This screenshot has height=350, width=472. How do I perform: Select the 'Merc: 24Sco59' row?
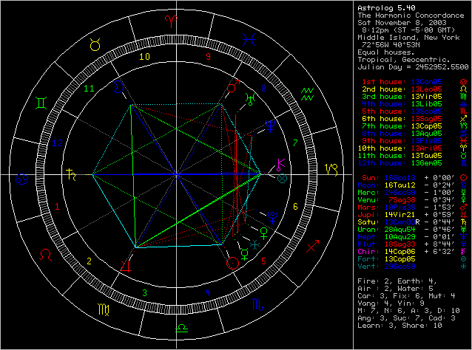click(x=412, y=193)
